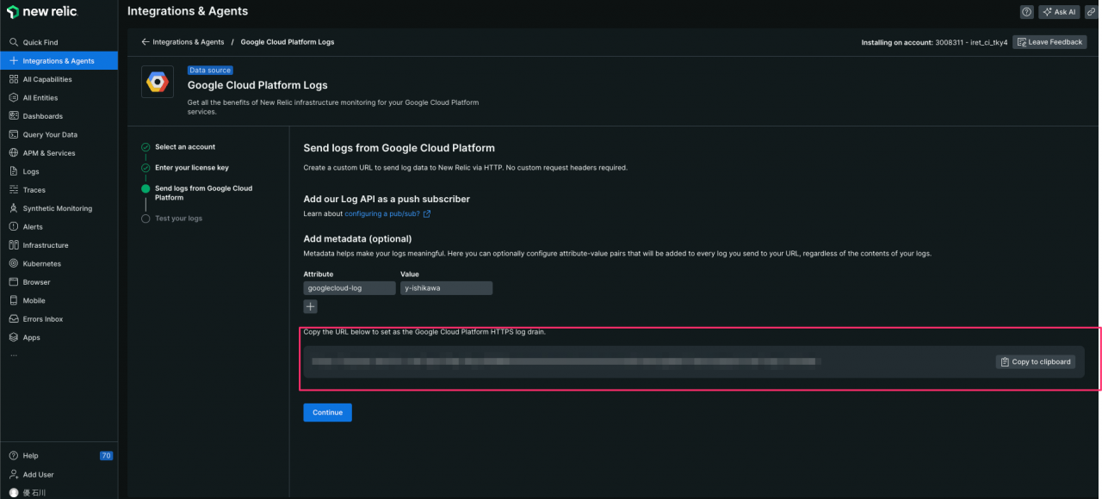Image resolution: width=1102 pixels, height=499 pixels.
Task: Click the Continue button
Action: 327,413
